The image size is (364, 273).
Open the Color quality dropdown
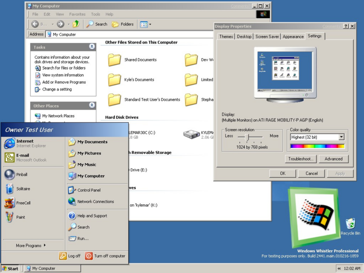[x=341, y=137]
